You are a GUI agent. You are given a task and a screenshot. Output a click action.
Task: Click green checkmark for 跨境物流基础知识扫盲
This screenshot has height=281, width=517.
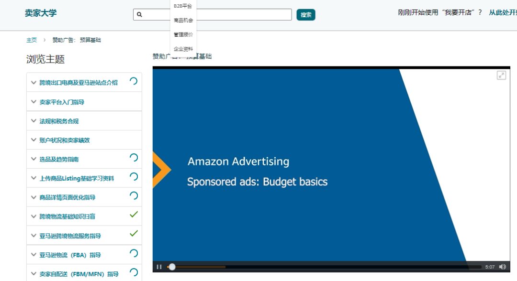point(134,215)
